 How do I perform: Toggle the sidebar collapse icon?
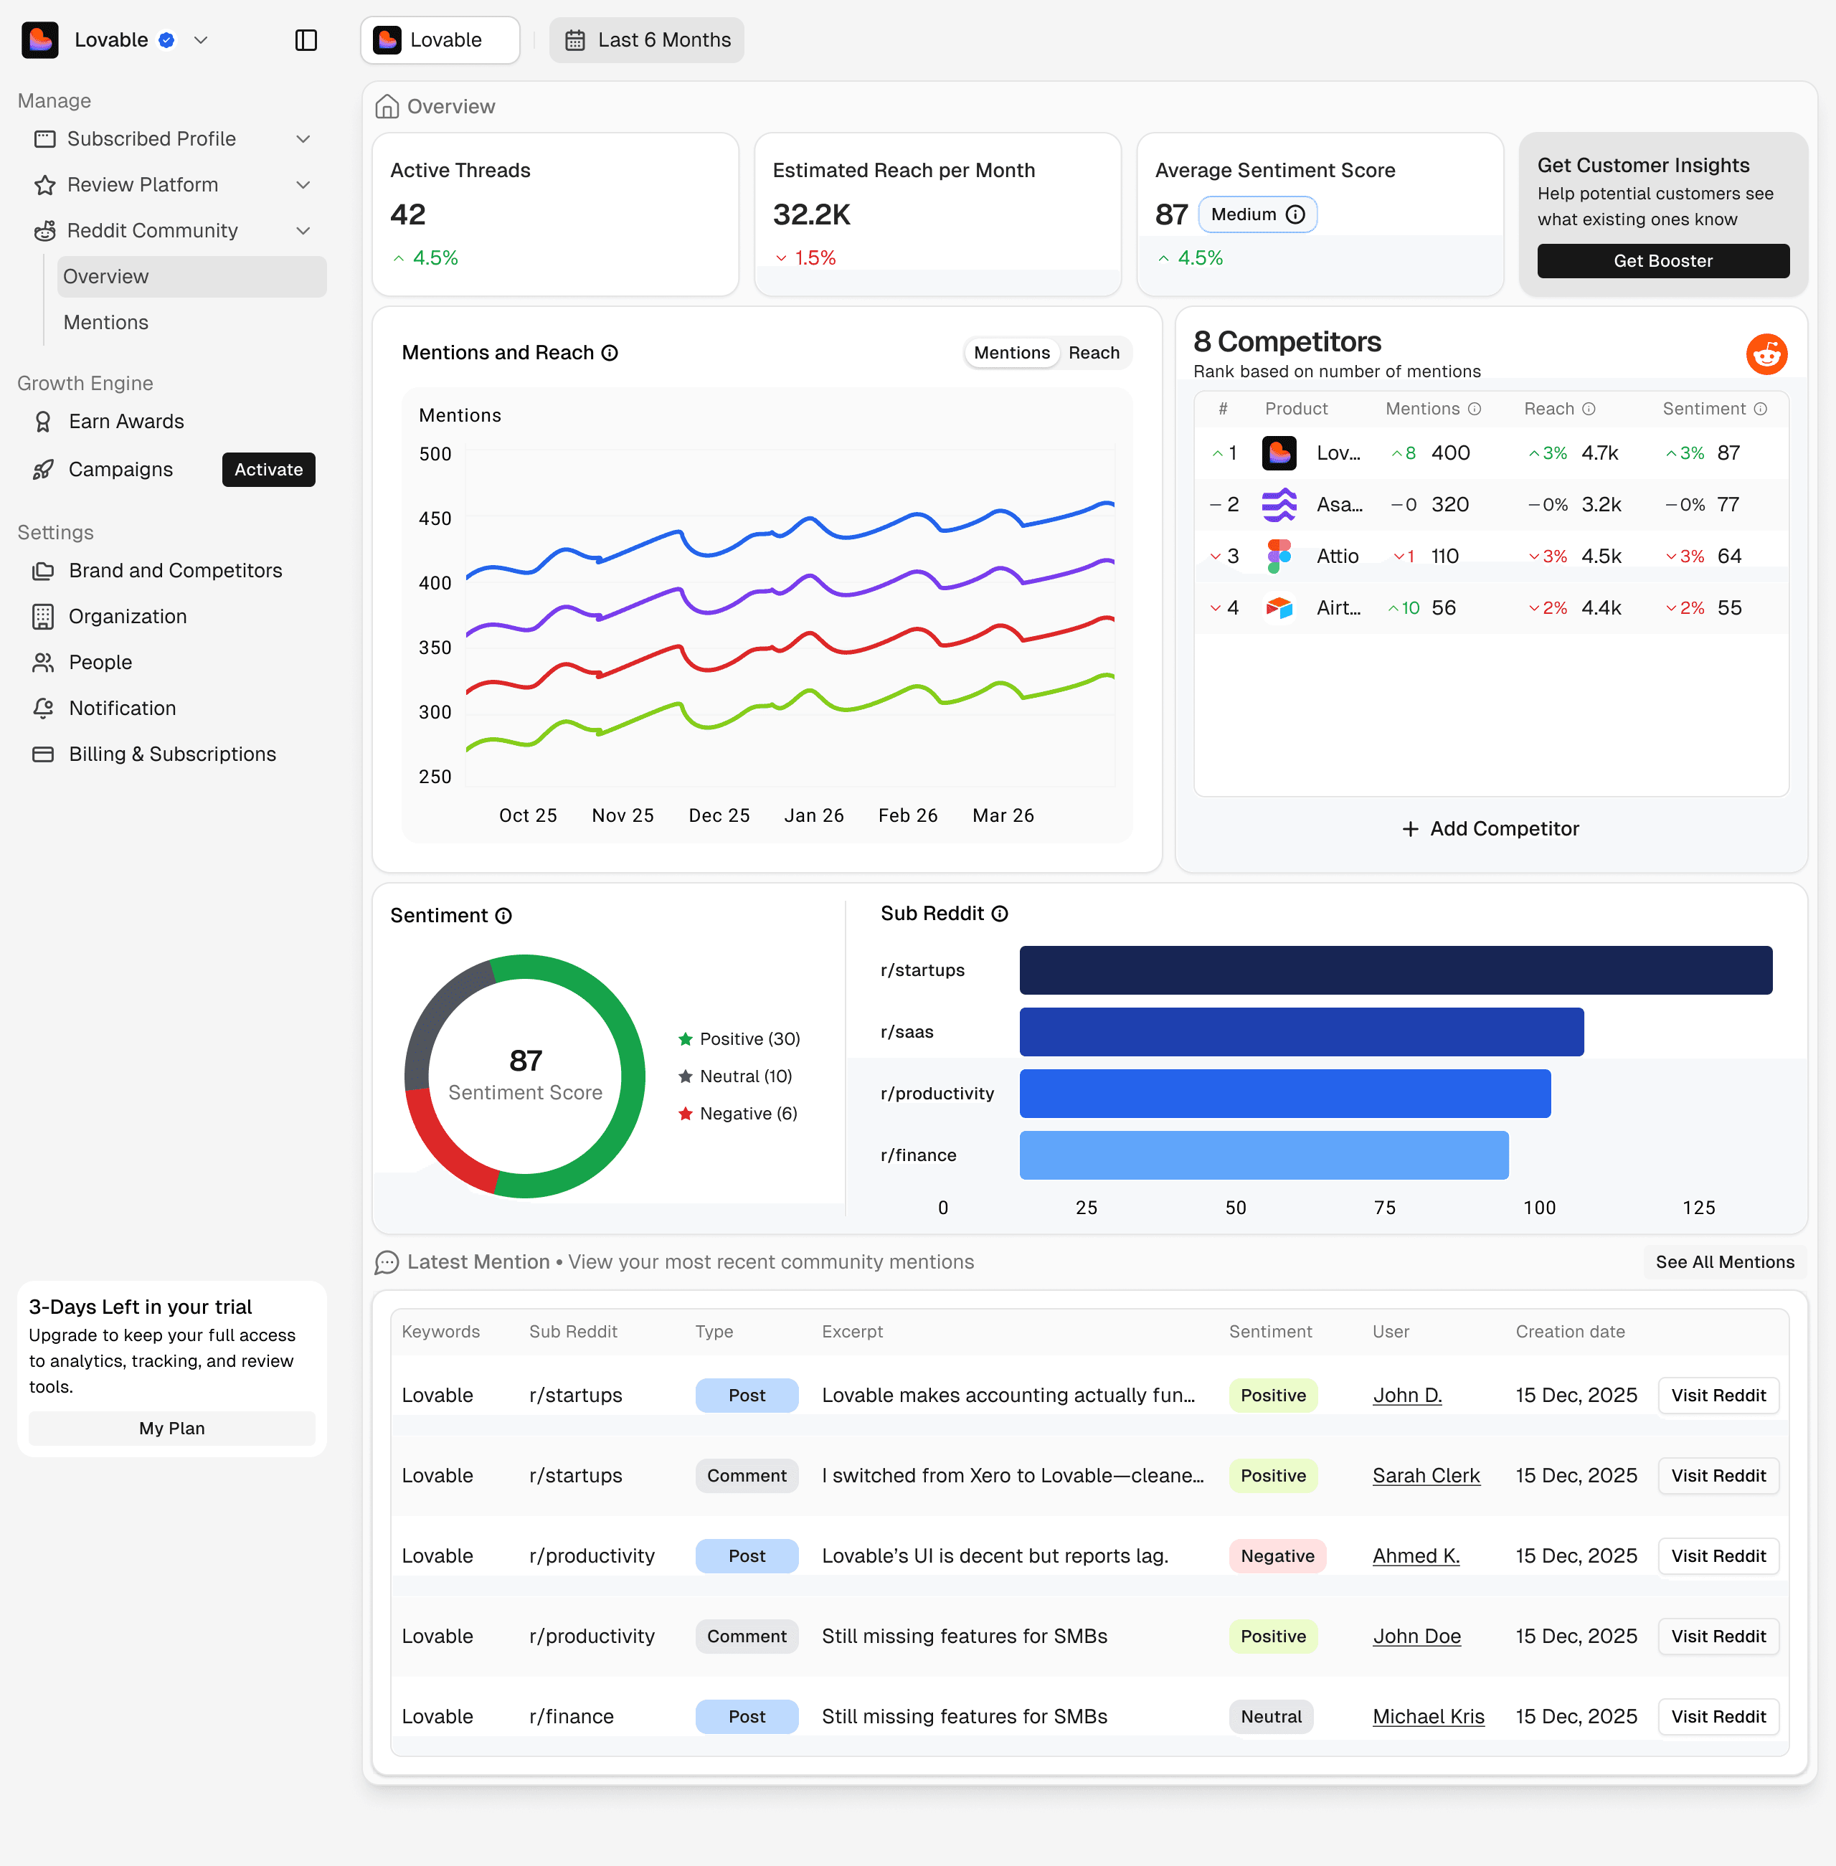click(x=306, y=39)
